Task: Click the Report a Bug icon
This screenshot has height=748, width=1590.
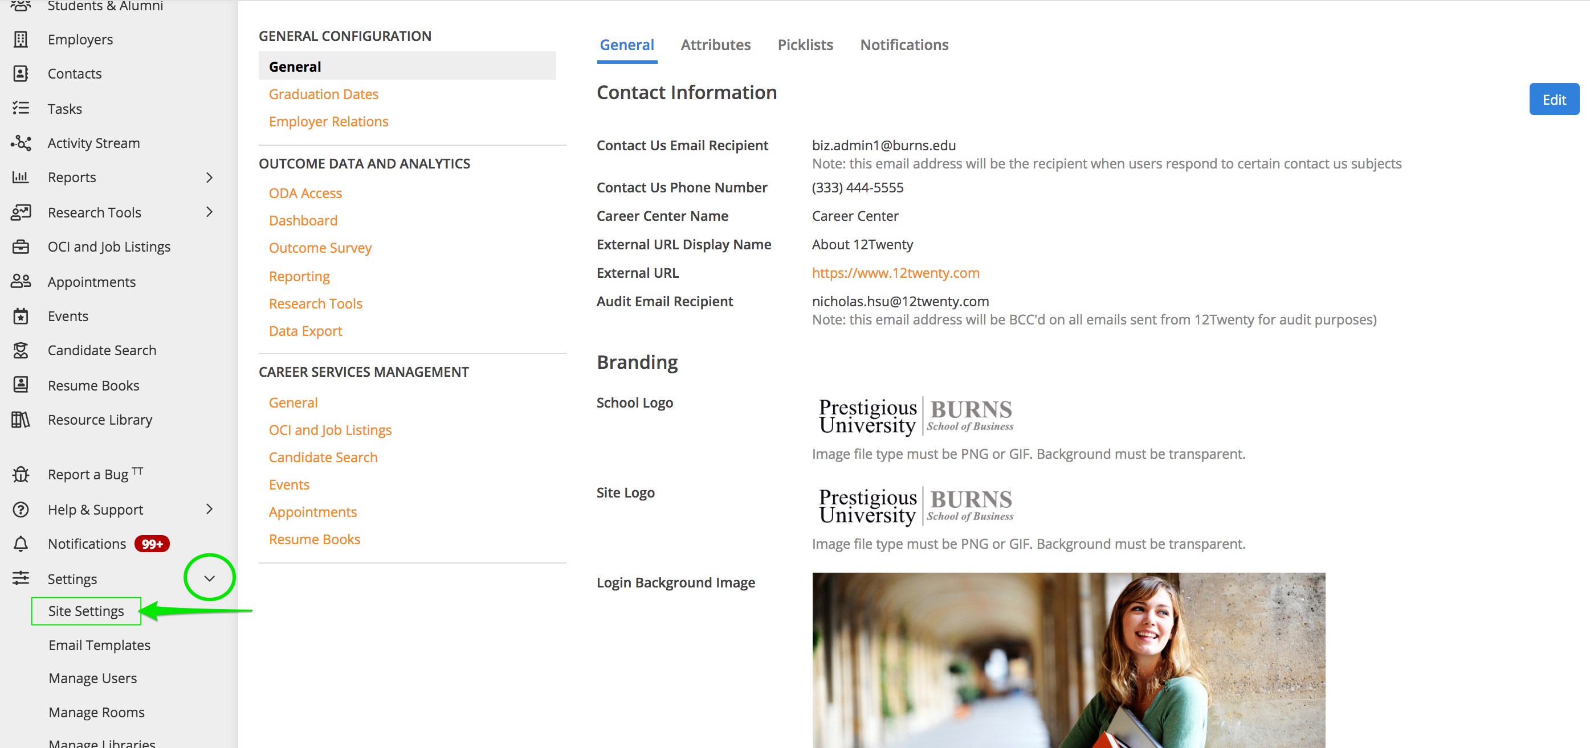Action: pyautogui.click(x=21, y=474)
